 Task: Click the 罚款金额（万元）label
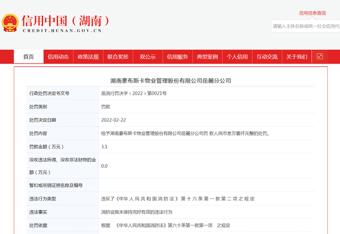pos(46,147)
